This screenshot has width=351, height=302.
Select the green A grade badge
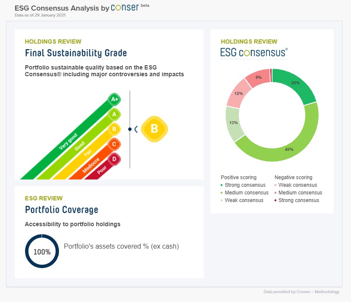point(114,114)
